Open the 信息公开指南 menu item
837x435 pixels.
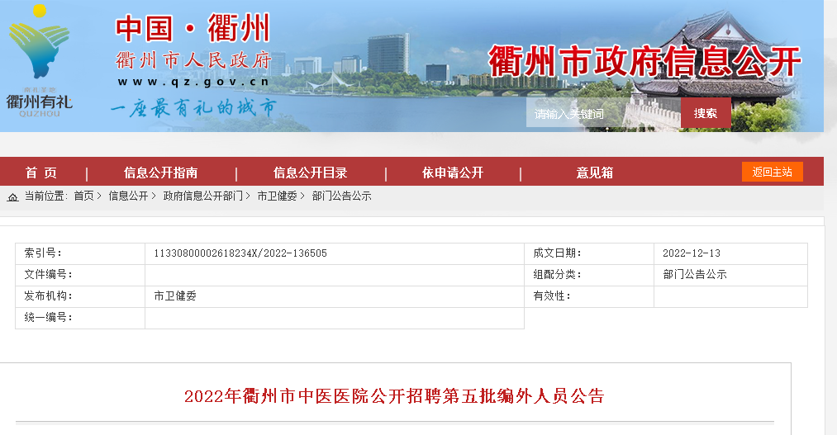(x=160, y=173)
